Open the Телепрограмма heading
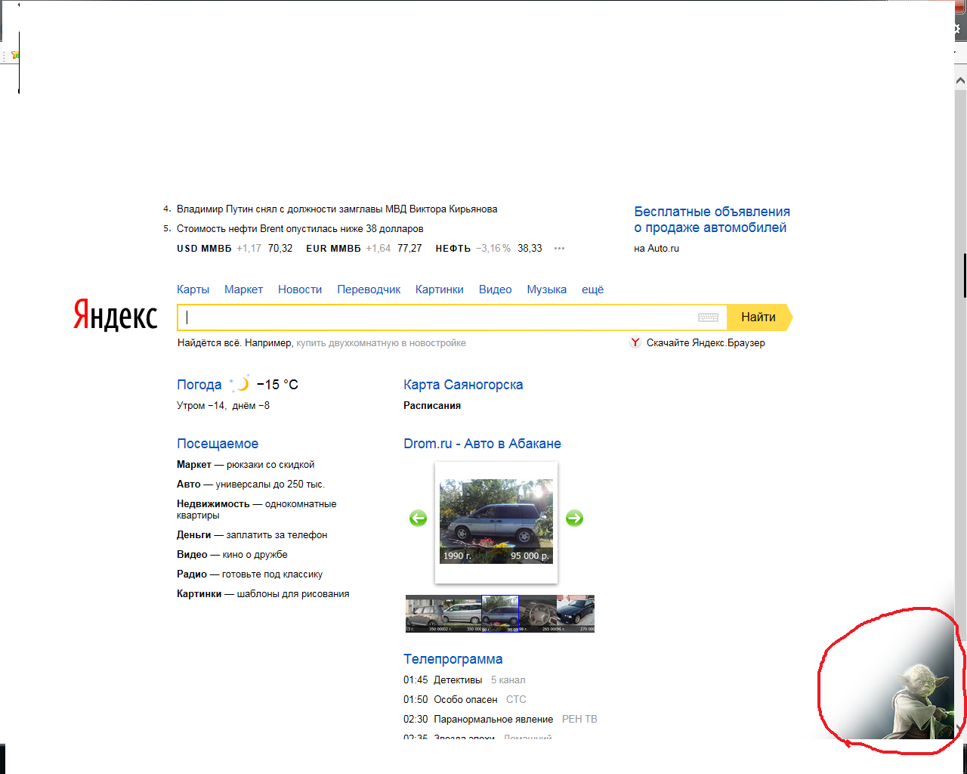Image resolution: width=967 pixels, height=774 pixels. click(453, 659)
